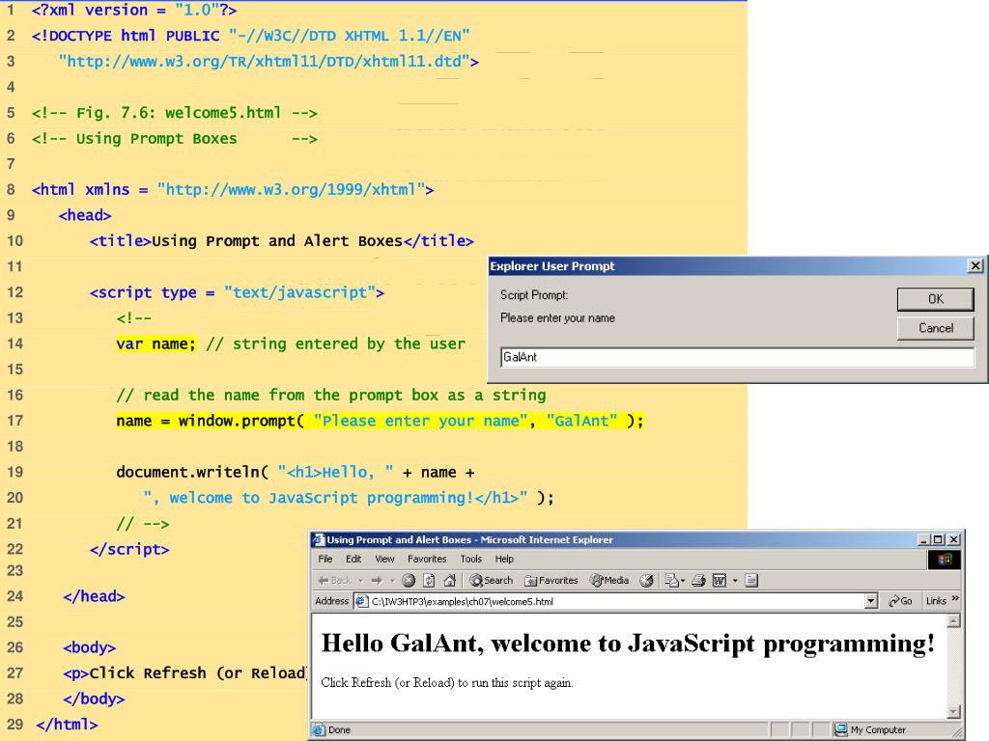Click the 'Using Prompt Boxes' comment on line 6

[175, 139]
